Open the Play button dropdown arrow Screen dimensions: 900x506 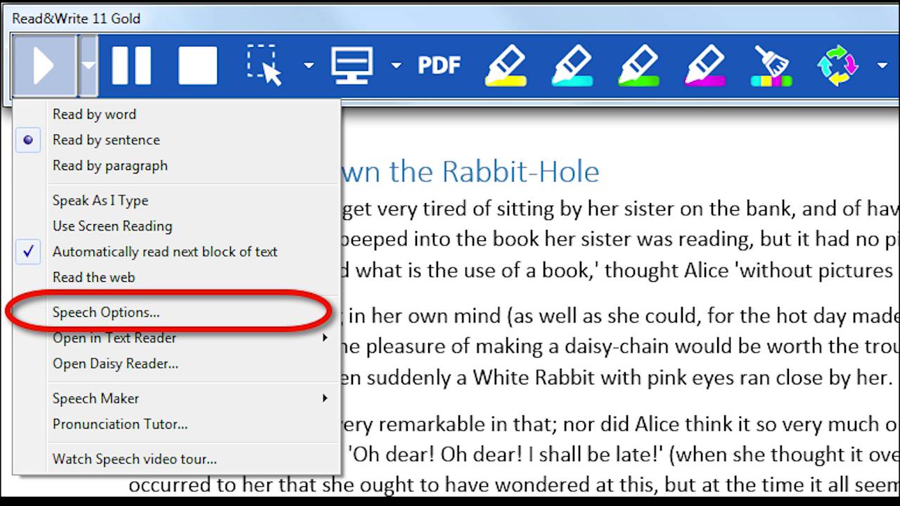click(x=88, y=65)
